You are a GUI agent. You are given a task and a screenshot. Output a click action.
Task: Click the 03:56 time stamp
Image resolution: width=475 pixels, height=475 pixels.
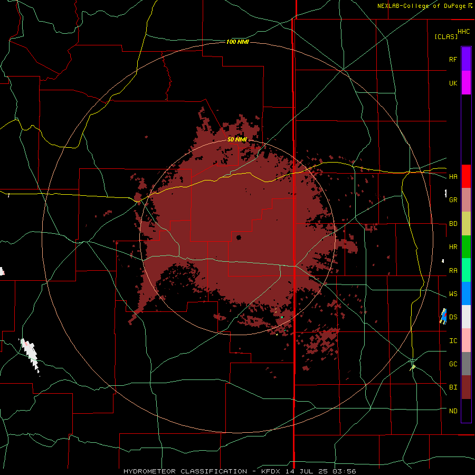[345, 471]
